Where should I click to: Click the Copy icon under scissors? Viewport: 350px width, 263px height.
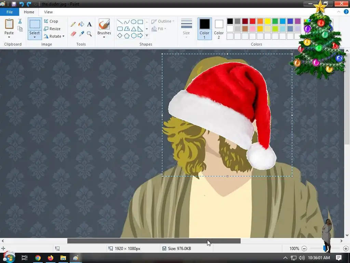point(20,29)
